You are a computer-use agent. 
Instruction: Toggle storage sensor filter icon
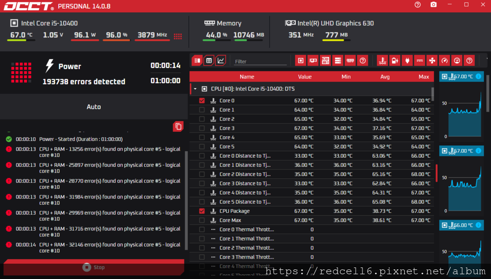pos(338,60)
